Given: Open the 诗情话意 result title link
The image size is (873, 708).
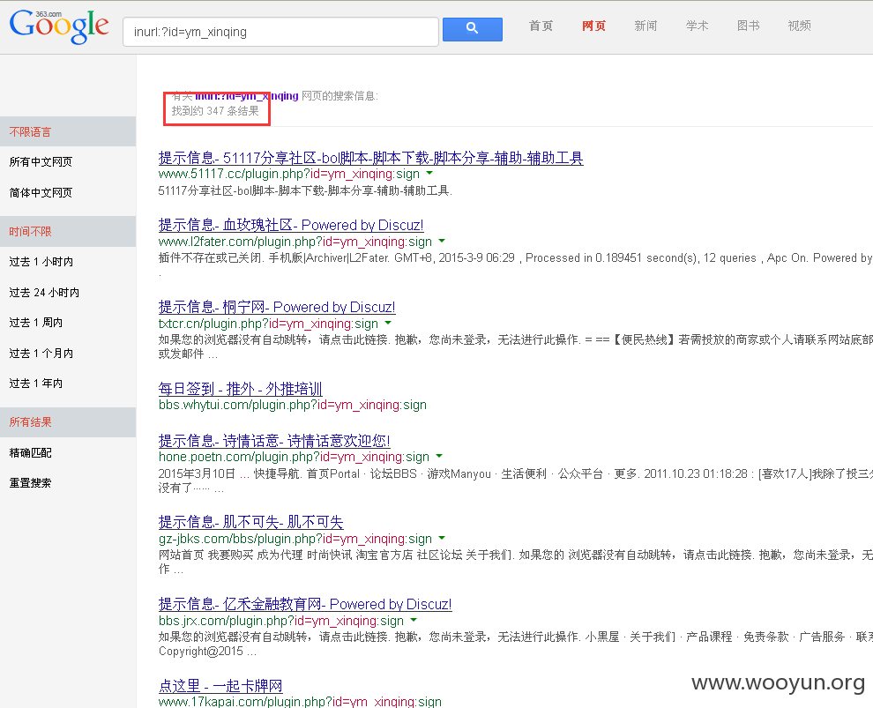Looking at the screenshot, I should 274,441.
